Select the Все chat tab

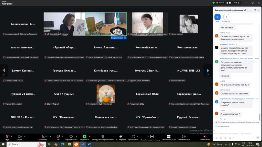click(x=217, y=17)
